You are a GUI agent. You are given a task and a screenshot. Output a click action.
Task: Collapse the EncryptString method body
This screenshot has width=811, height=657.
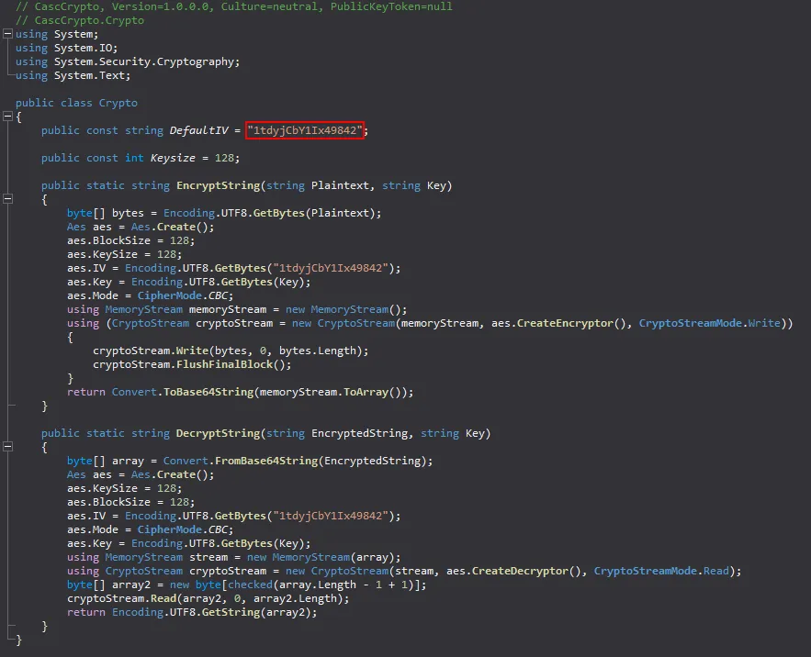coord(7,199)
